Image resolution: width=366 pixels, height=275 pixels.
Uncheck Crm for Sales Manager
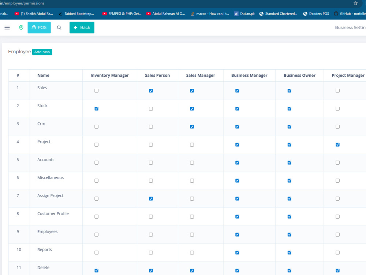click(192, 127)
